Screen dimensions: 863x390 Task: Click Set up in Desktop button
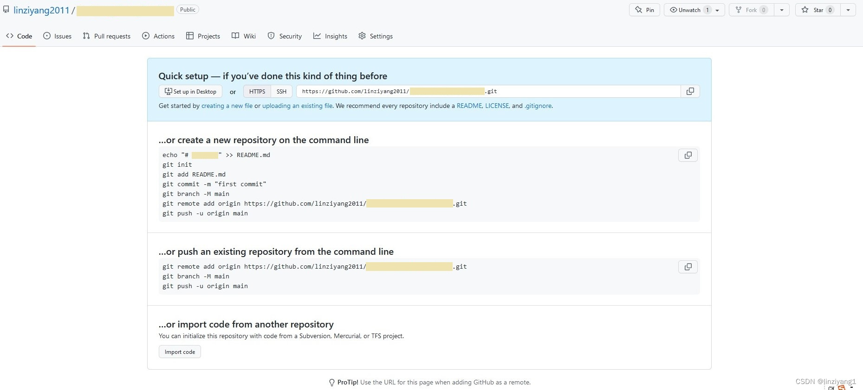click(x=190, y=91)
